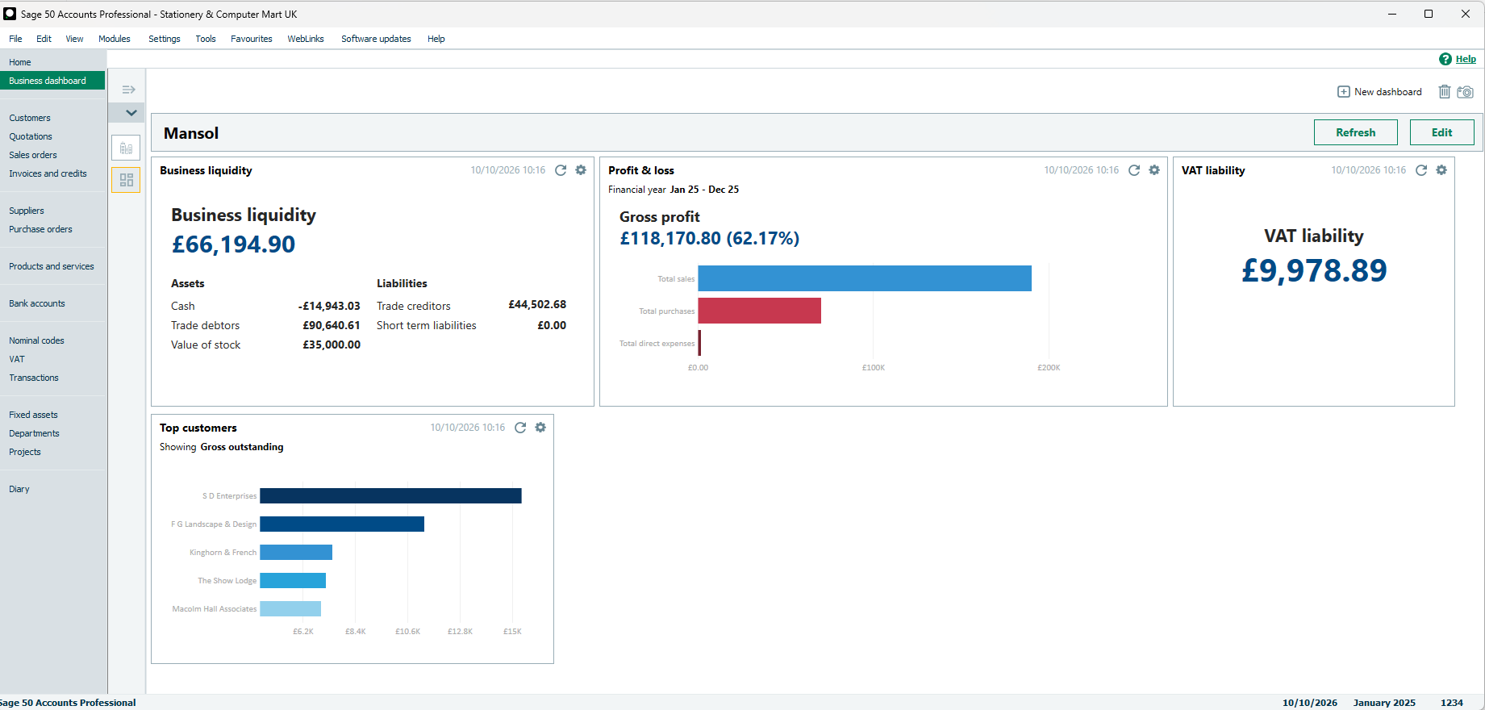Click the Edit dashboard button
1485x710 pixels.
[x=1442, y=132]
